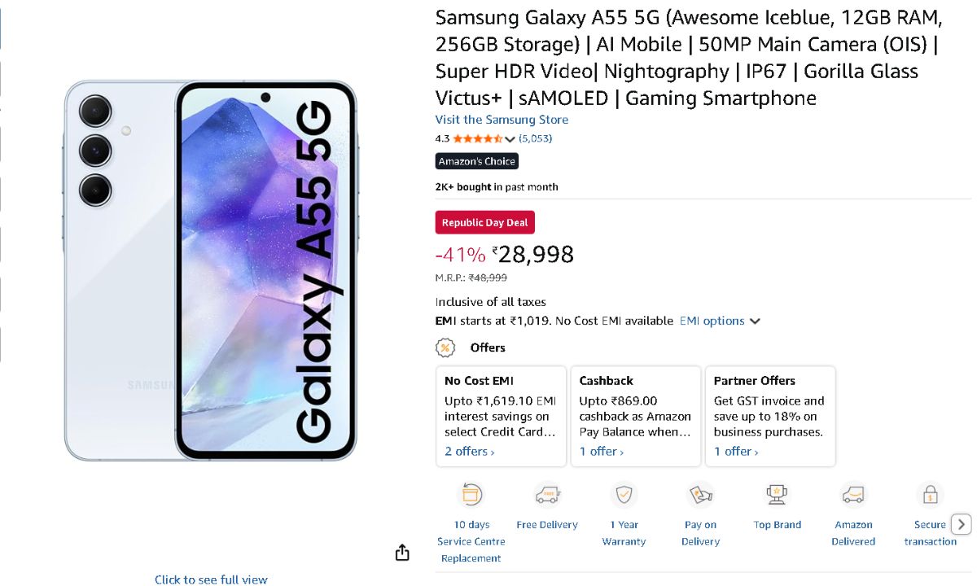Open the 1 offer link under Cashback
Image resolution: width=977 pixels, height=586 pixels.
point(602,451)
